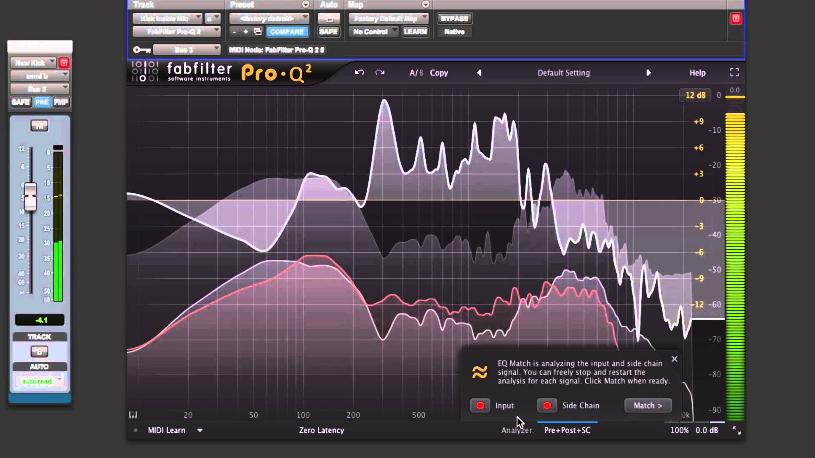Click the send level fader handle
815x458 pixels.
(x=31, y=196)
